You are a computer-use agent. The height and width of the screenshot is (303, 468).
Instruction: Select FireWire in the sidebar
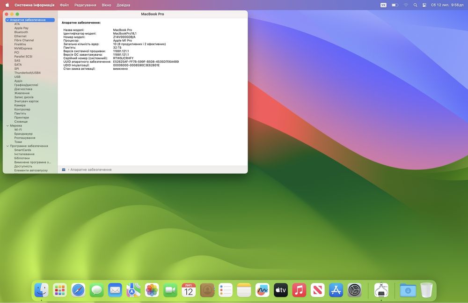click(20, 44)
